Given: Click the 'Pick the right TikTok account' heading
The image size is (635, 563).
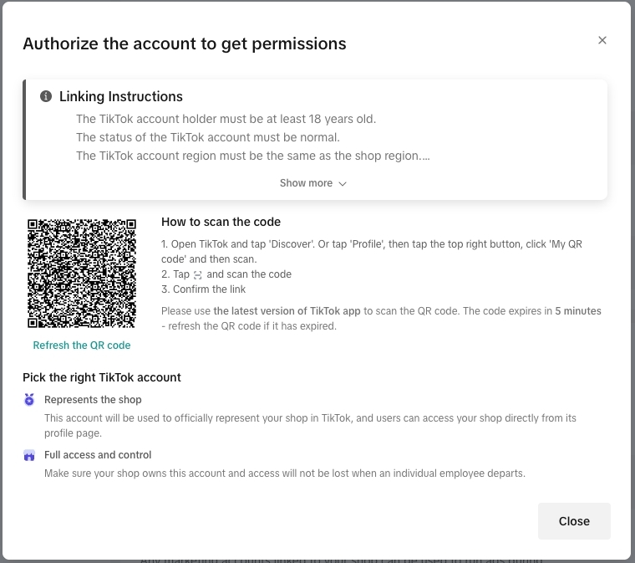Looking at the screenshot, I should [x=102, y=377].
